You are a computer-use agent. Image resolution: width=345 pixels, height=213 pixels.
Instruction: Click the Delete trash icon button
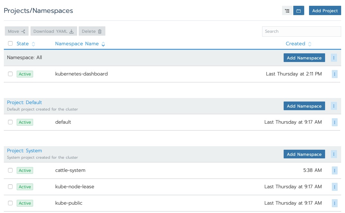[x=92, y=31]
